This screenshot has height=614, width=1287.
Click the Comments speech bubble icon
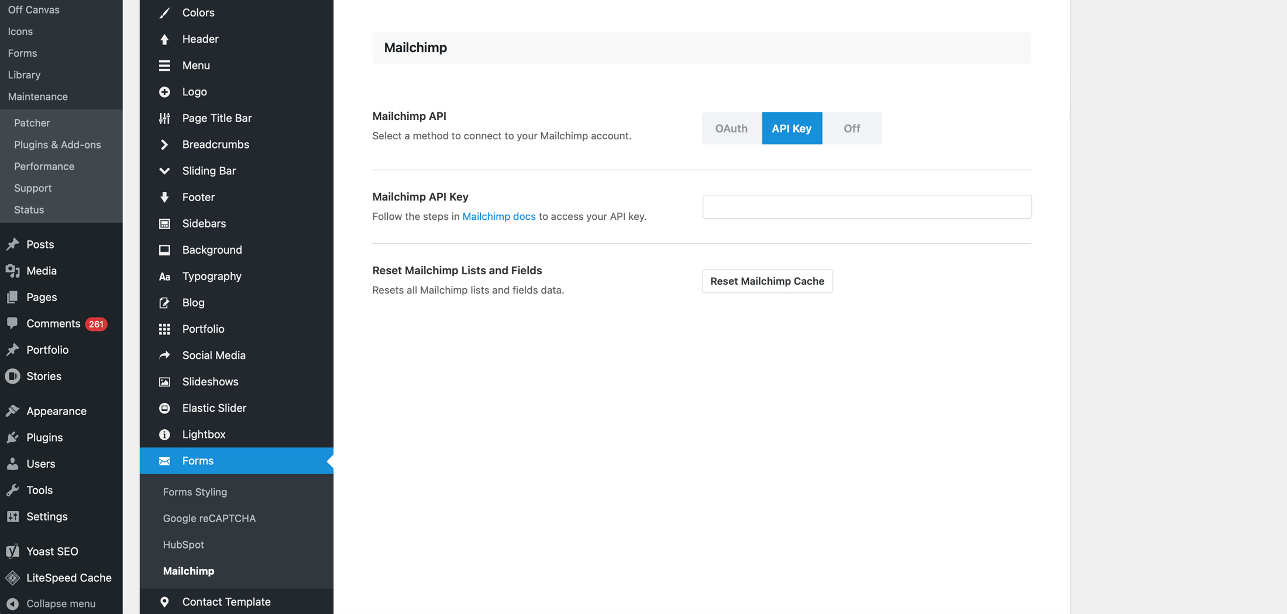[13, 323]
